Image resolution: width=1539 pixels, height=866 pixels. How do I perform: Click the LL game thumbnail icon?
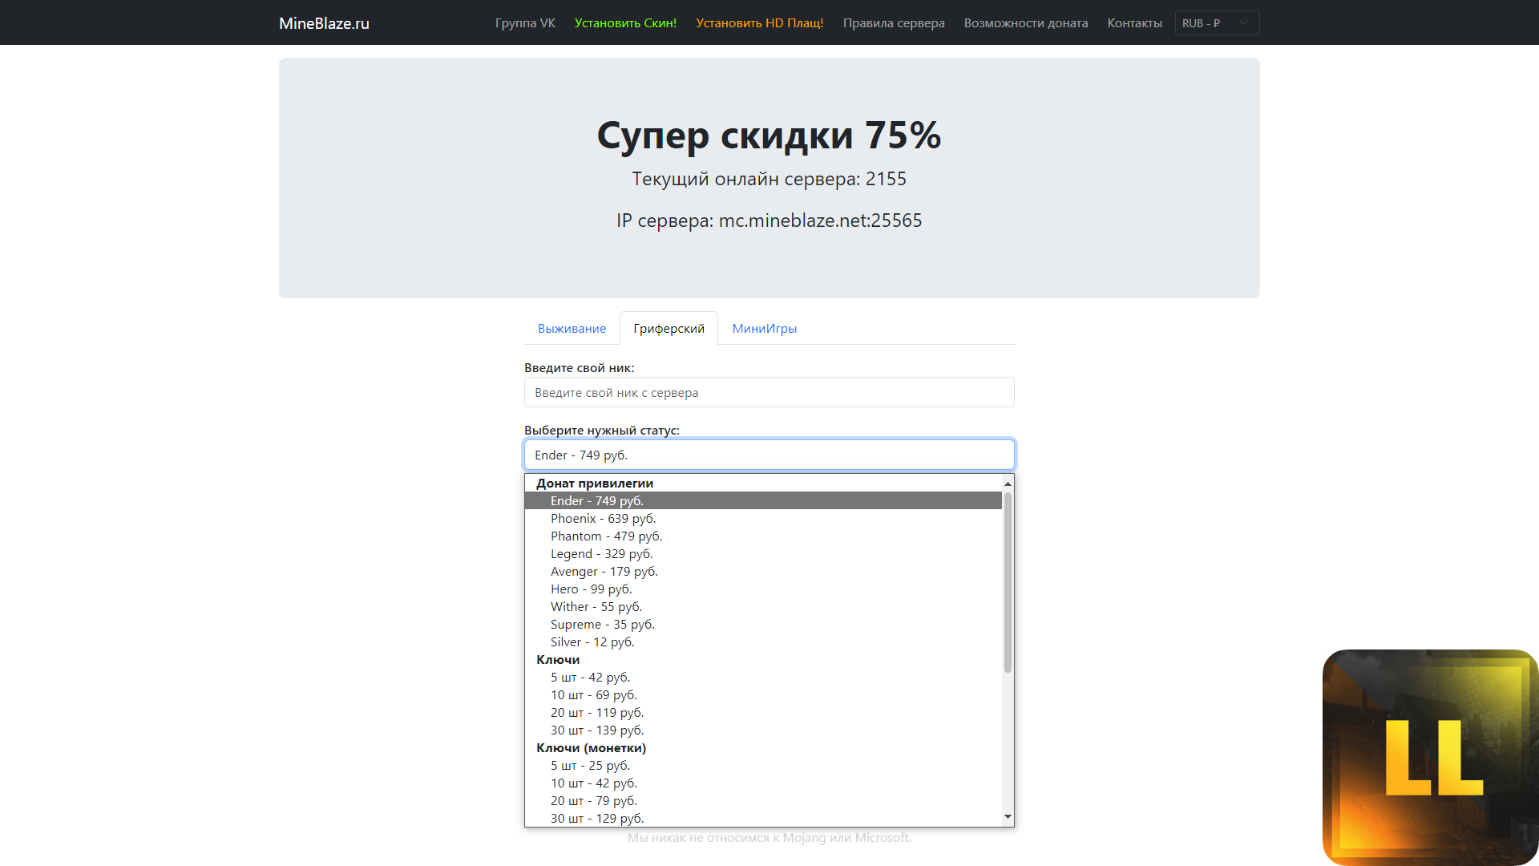coord(1430,757)
